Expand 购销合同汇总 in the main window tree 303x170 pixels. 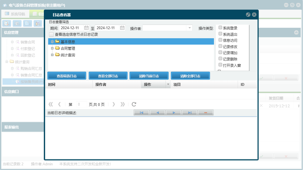[x=12, y=68]
